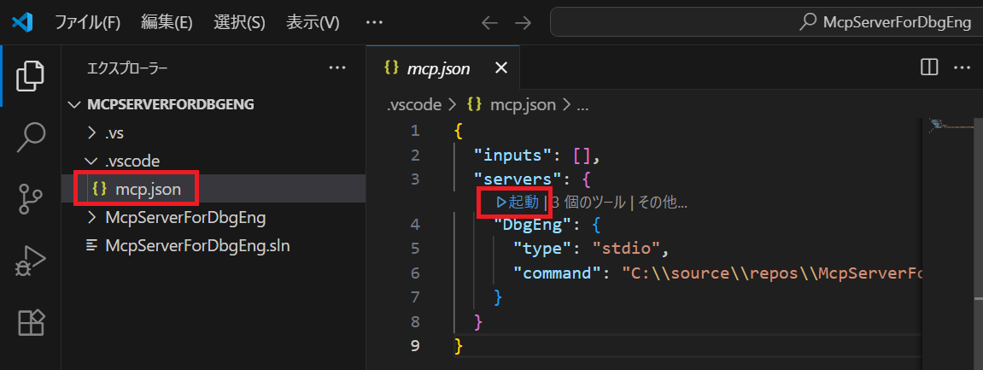Open the 表示(V) menu

point(313,22)
